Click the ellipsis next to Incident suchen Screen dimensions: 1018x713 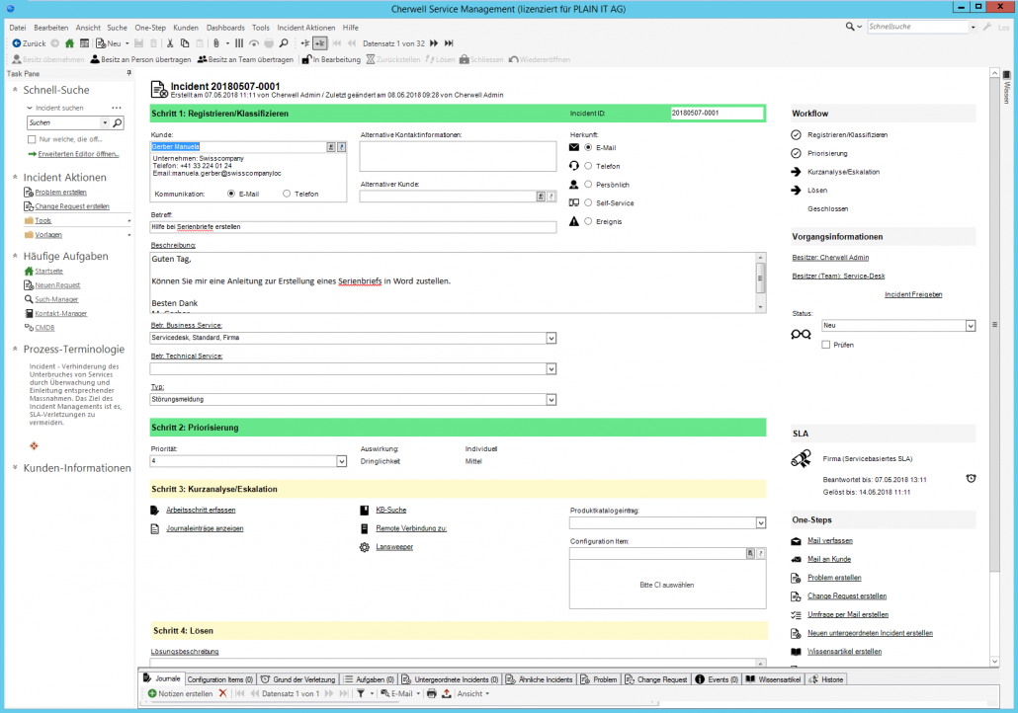(x=117, y=108)
